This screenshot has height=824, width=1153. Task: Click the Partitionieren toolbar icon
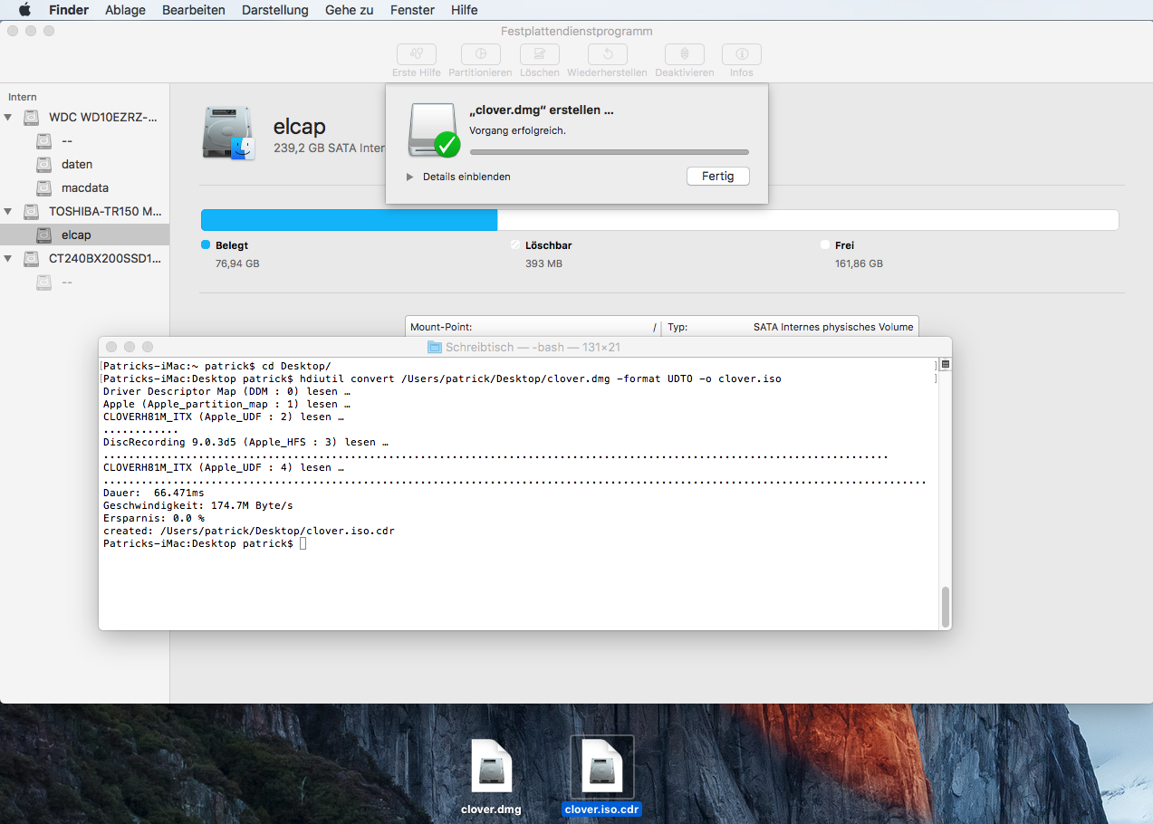click(x=480, y=54)
